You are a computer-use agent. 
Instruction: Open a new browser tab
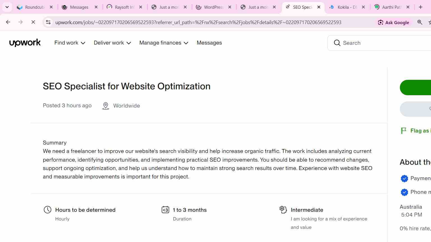pyautogui.click(x=421, y=7)
